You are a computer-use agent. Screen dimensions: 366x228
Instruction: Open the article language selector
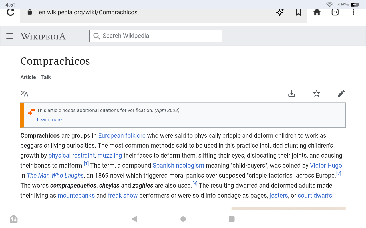(24, 93)
